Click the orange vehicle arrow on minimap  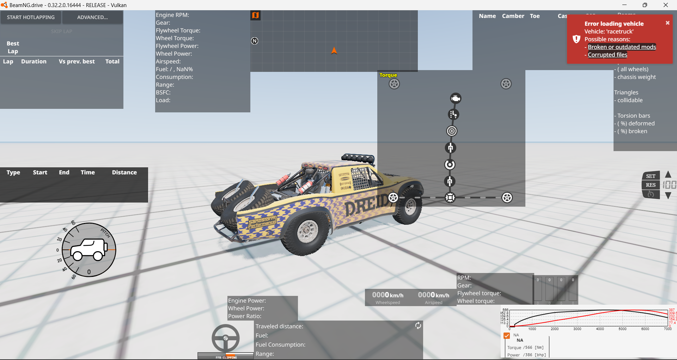click(334, 51)
